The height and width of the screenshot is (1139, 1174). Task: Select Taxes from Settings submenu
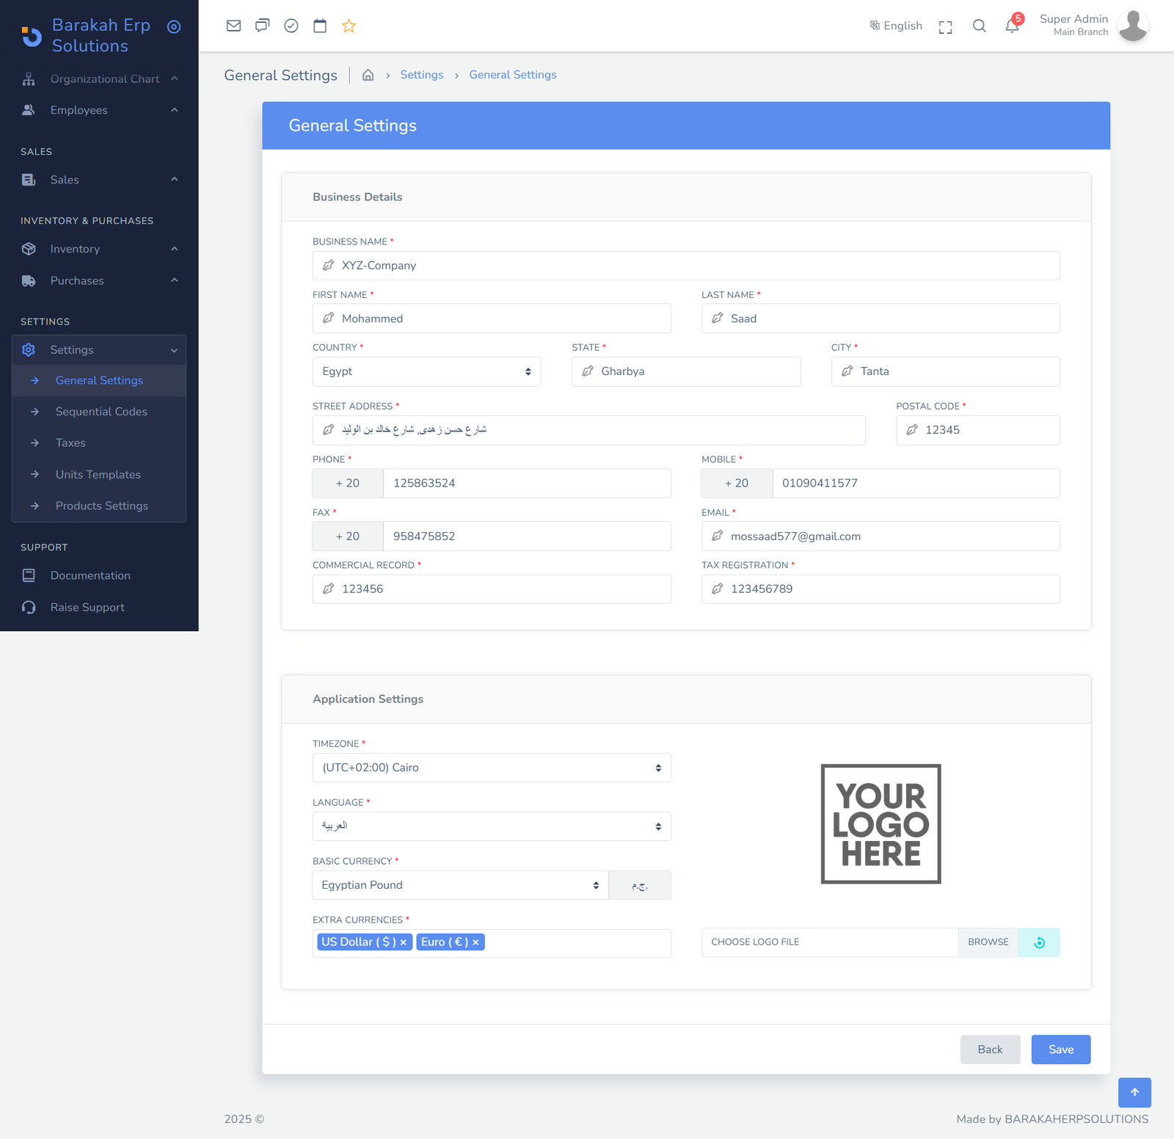pos(70,443)
